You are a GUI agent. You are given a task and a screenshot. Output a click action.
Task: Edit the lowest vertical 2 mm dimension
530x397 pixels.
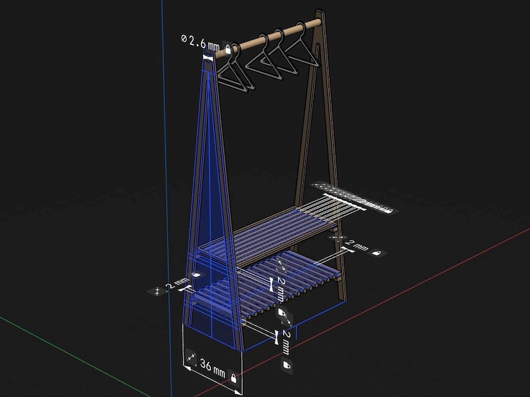[x=286, y=342]
